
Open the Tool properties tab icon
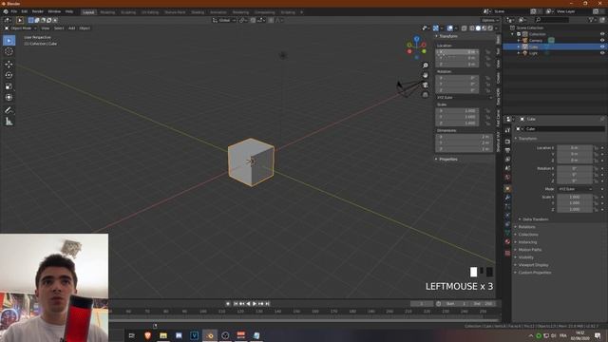(x=507, y=131)
